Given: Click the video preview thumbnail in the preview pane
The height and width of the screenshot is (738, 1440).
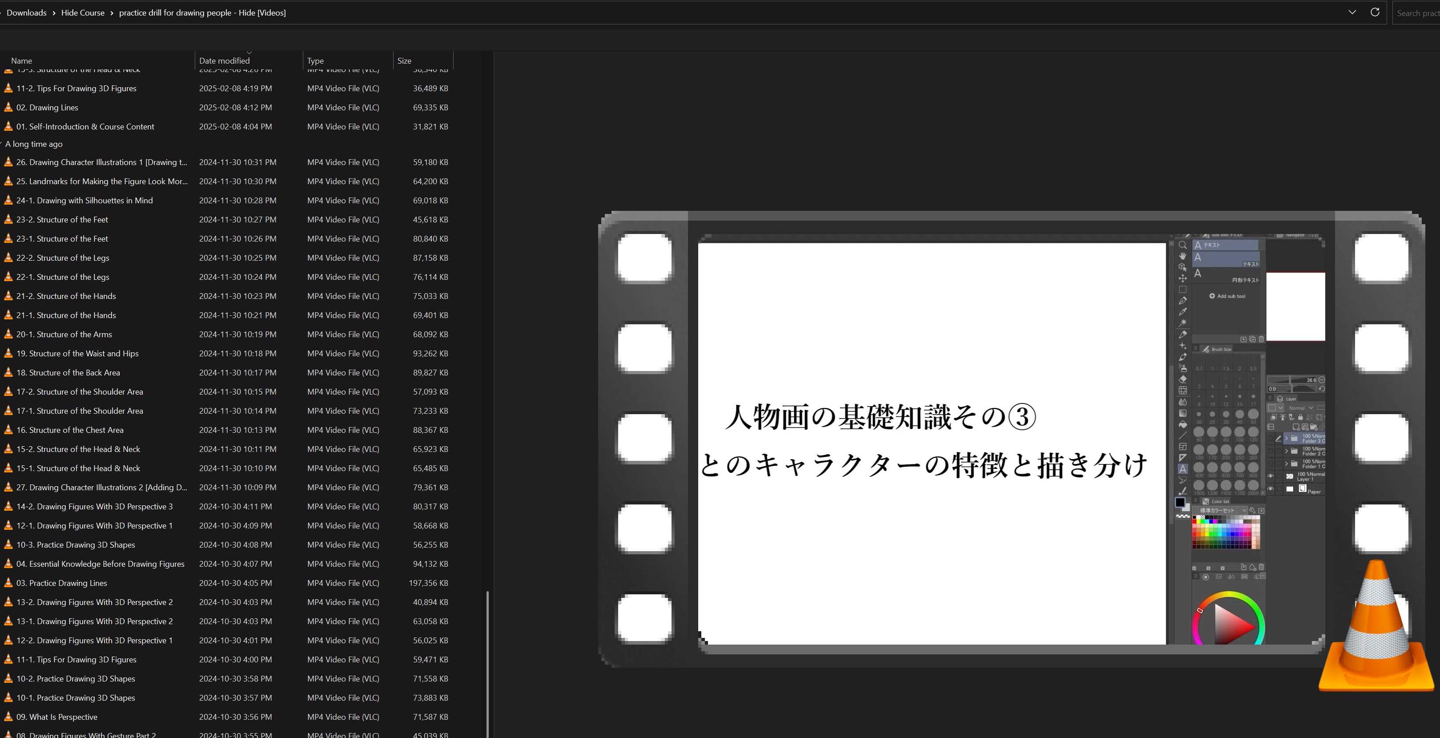Looking at the screenshot, I should coord(1011,440).
